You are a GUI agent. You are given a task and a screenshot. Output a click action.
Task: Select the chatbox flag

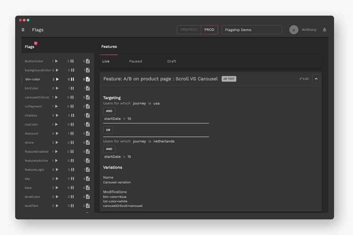(31, 115)
